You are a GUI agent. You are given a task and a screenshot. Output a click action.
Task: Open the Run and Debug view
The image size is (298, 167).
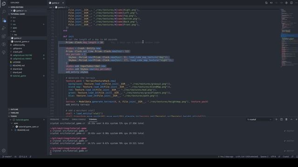click(x=4, y=28)
